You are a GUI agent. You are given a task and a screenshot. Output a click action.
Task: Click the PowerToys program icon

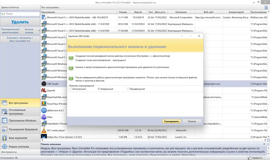(x=44, y=104)
